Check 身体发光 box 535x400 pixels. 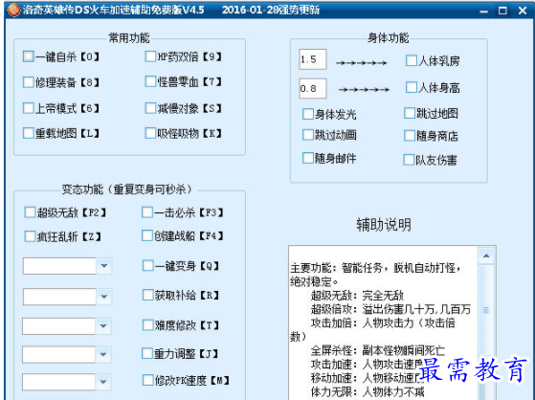coord(308,114)
